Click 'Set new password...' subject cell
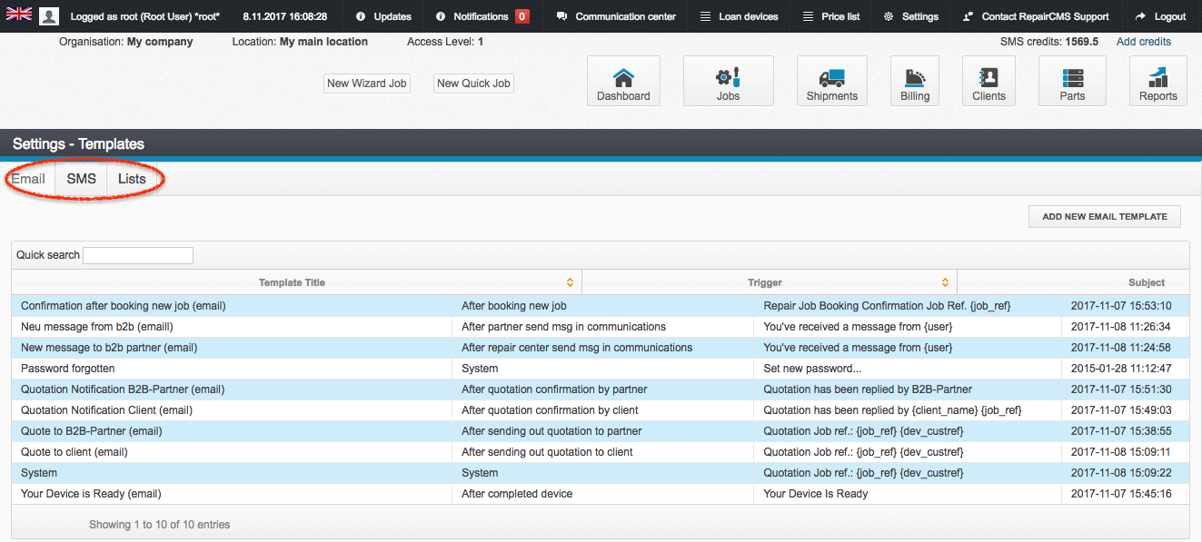 click(x=908, y=369)
